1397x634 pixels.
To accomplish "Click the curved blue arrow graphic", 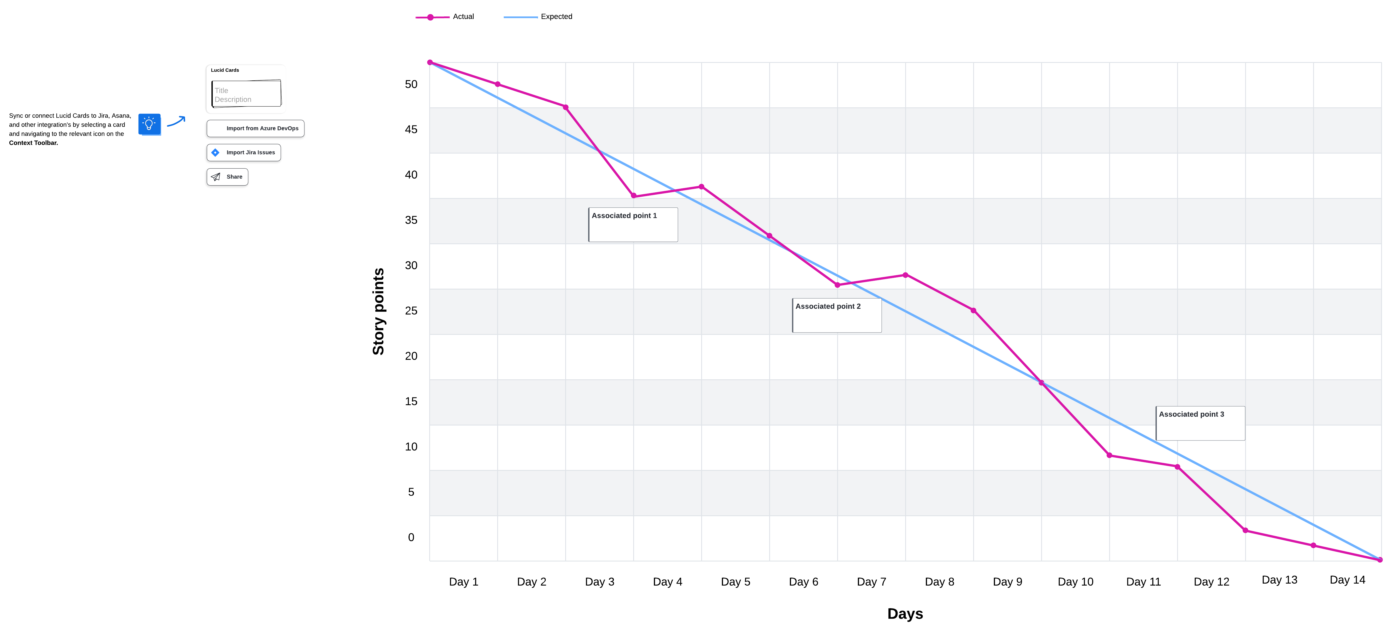I will coord(177,122).
